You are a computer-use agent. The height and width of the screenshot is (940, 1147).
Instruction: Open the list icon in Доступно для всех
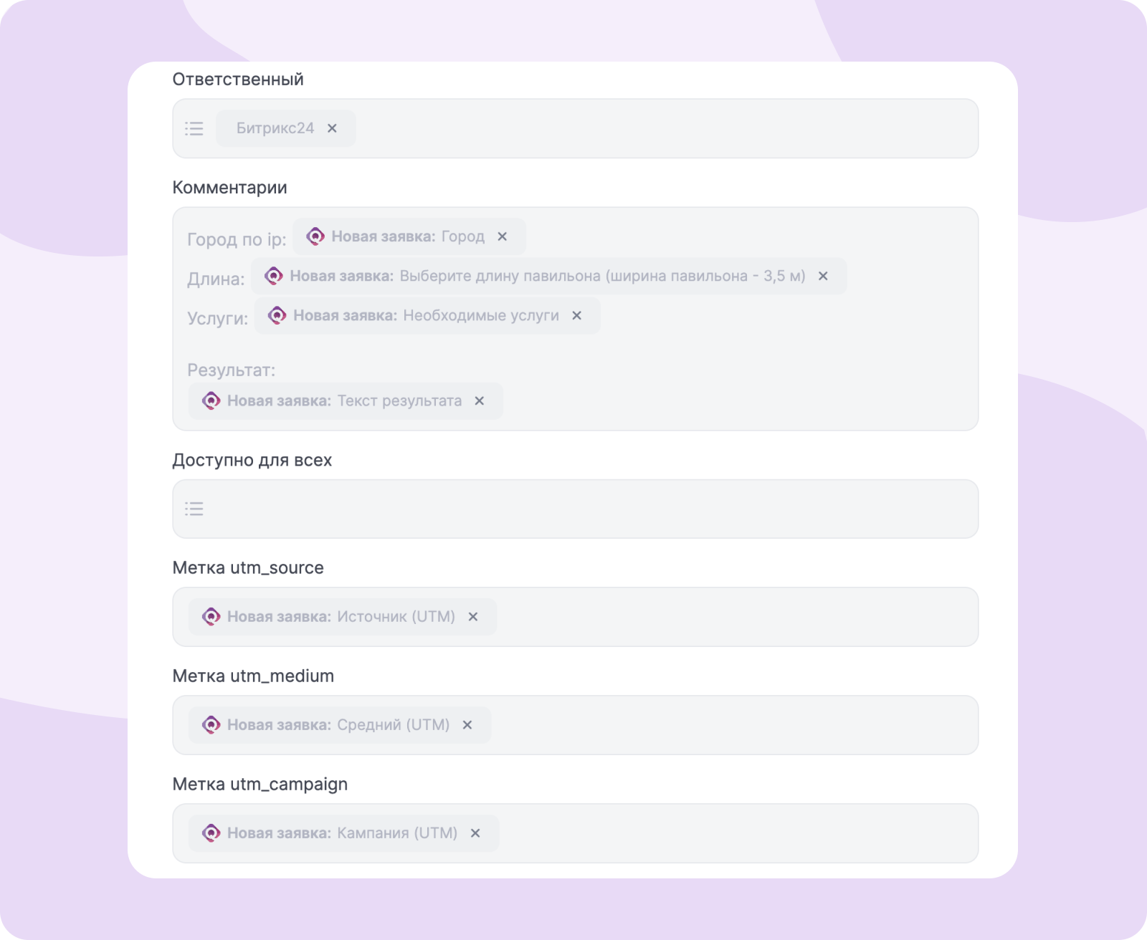194,509
